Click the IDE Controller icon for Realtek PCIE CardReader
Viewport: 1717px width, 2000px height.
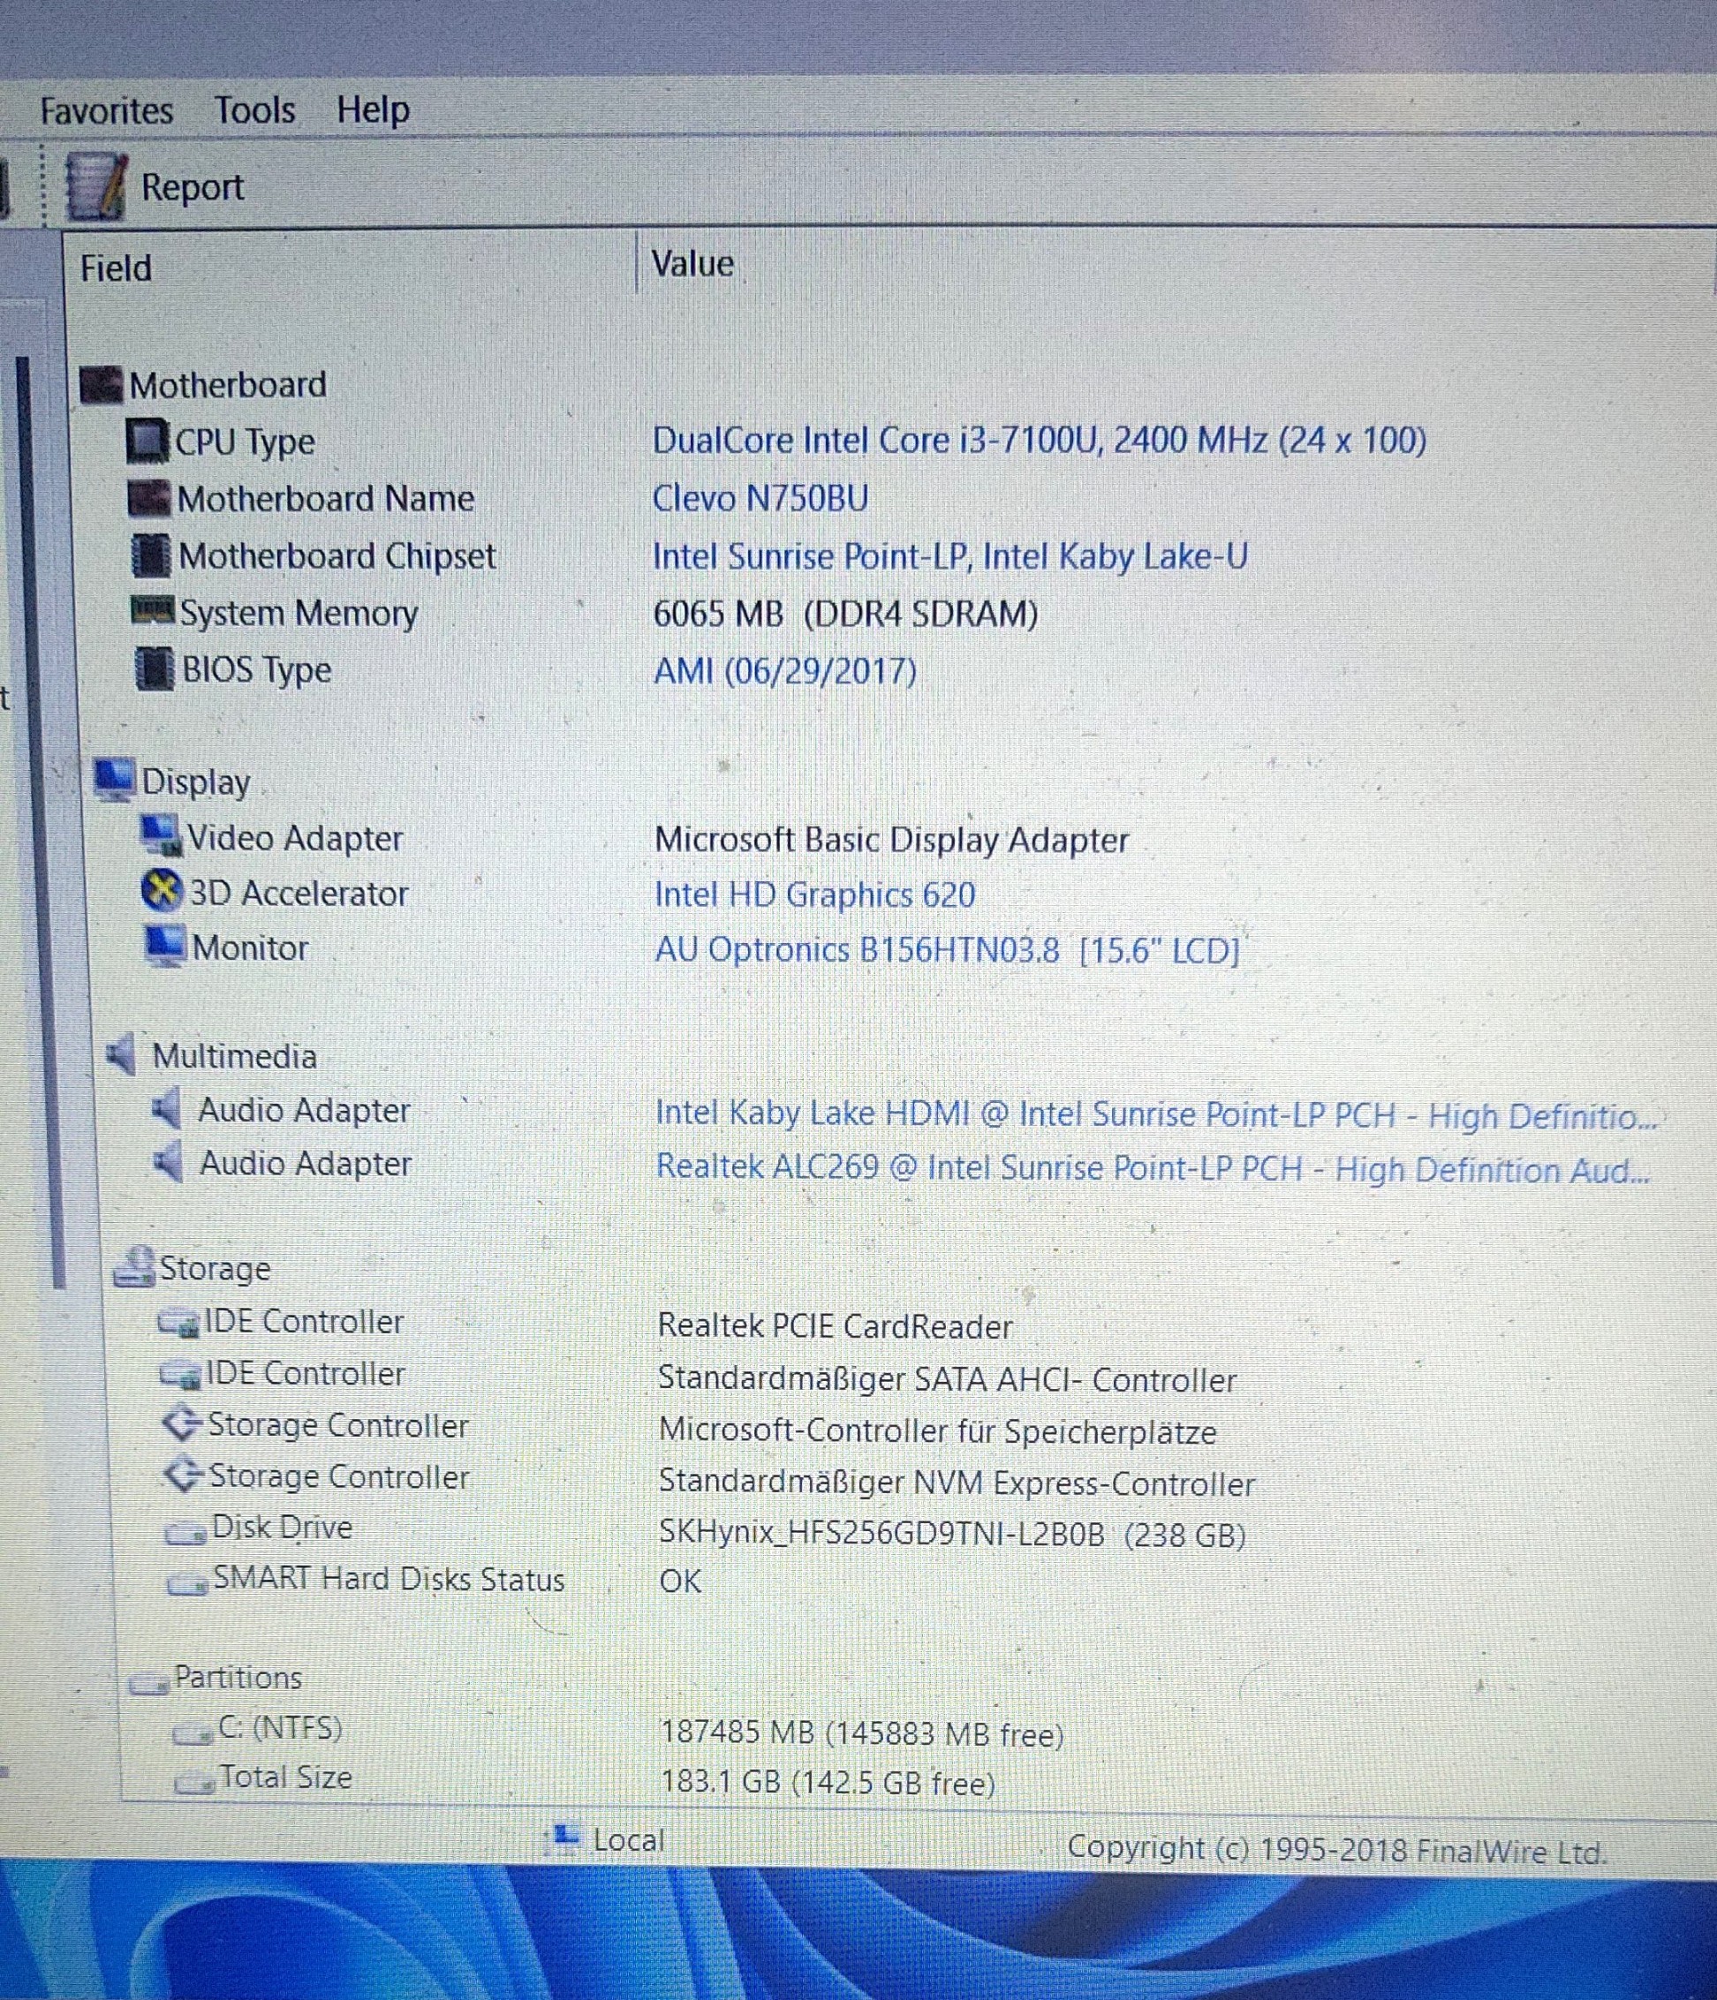178,1323
